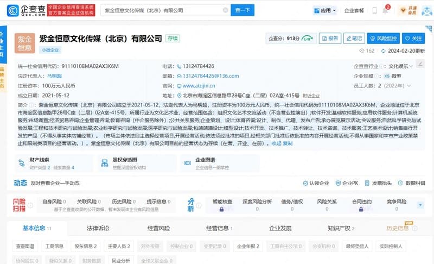Open the 报告 report button
The image size is (434, 264).
tap(330, 38)
